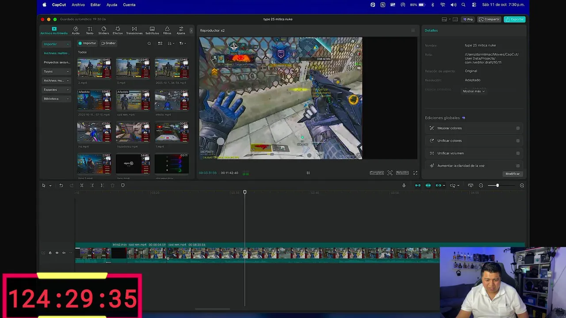The height and width of the screenshot is (318, 566).
Task: Enter fullscreen preview mode
Action: [415, 173]
